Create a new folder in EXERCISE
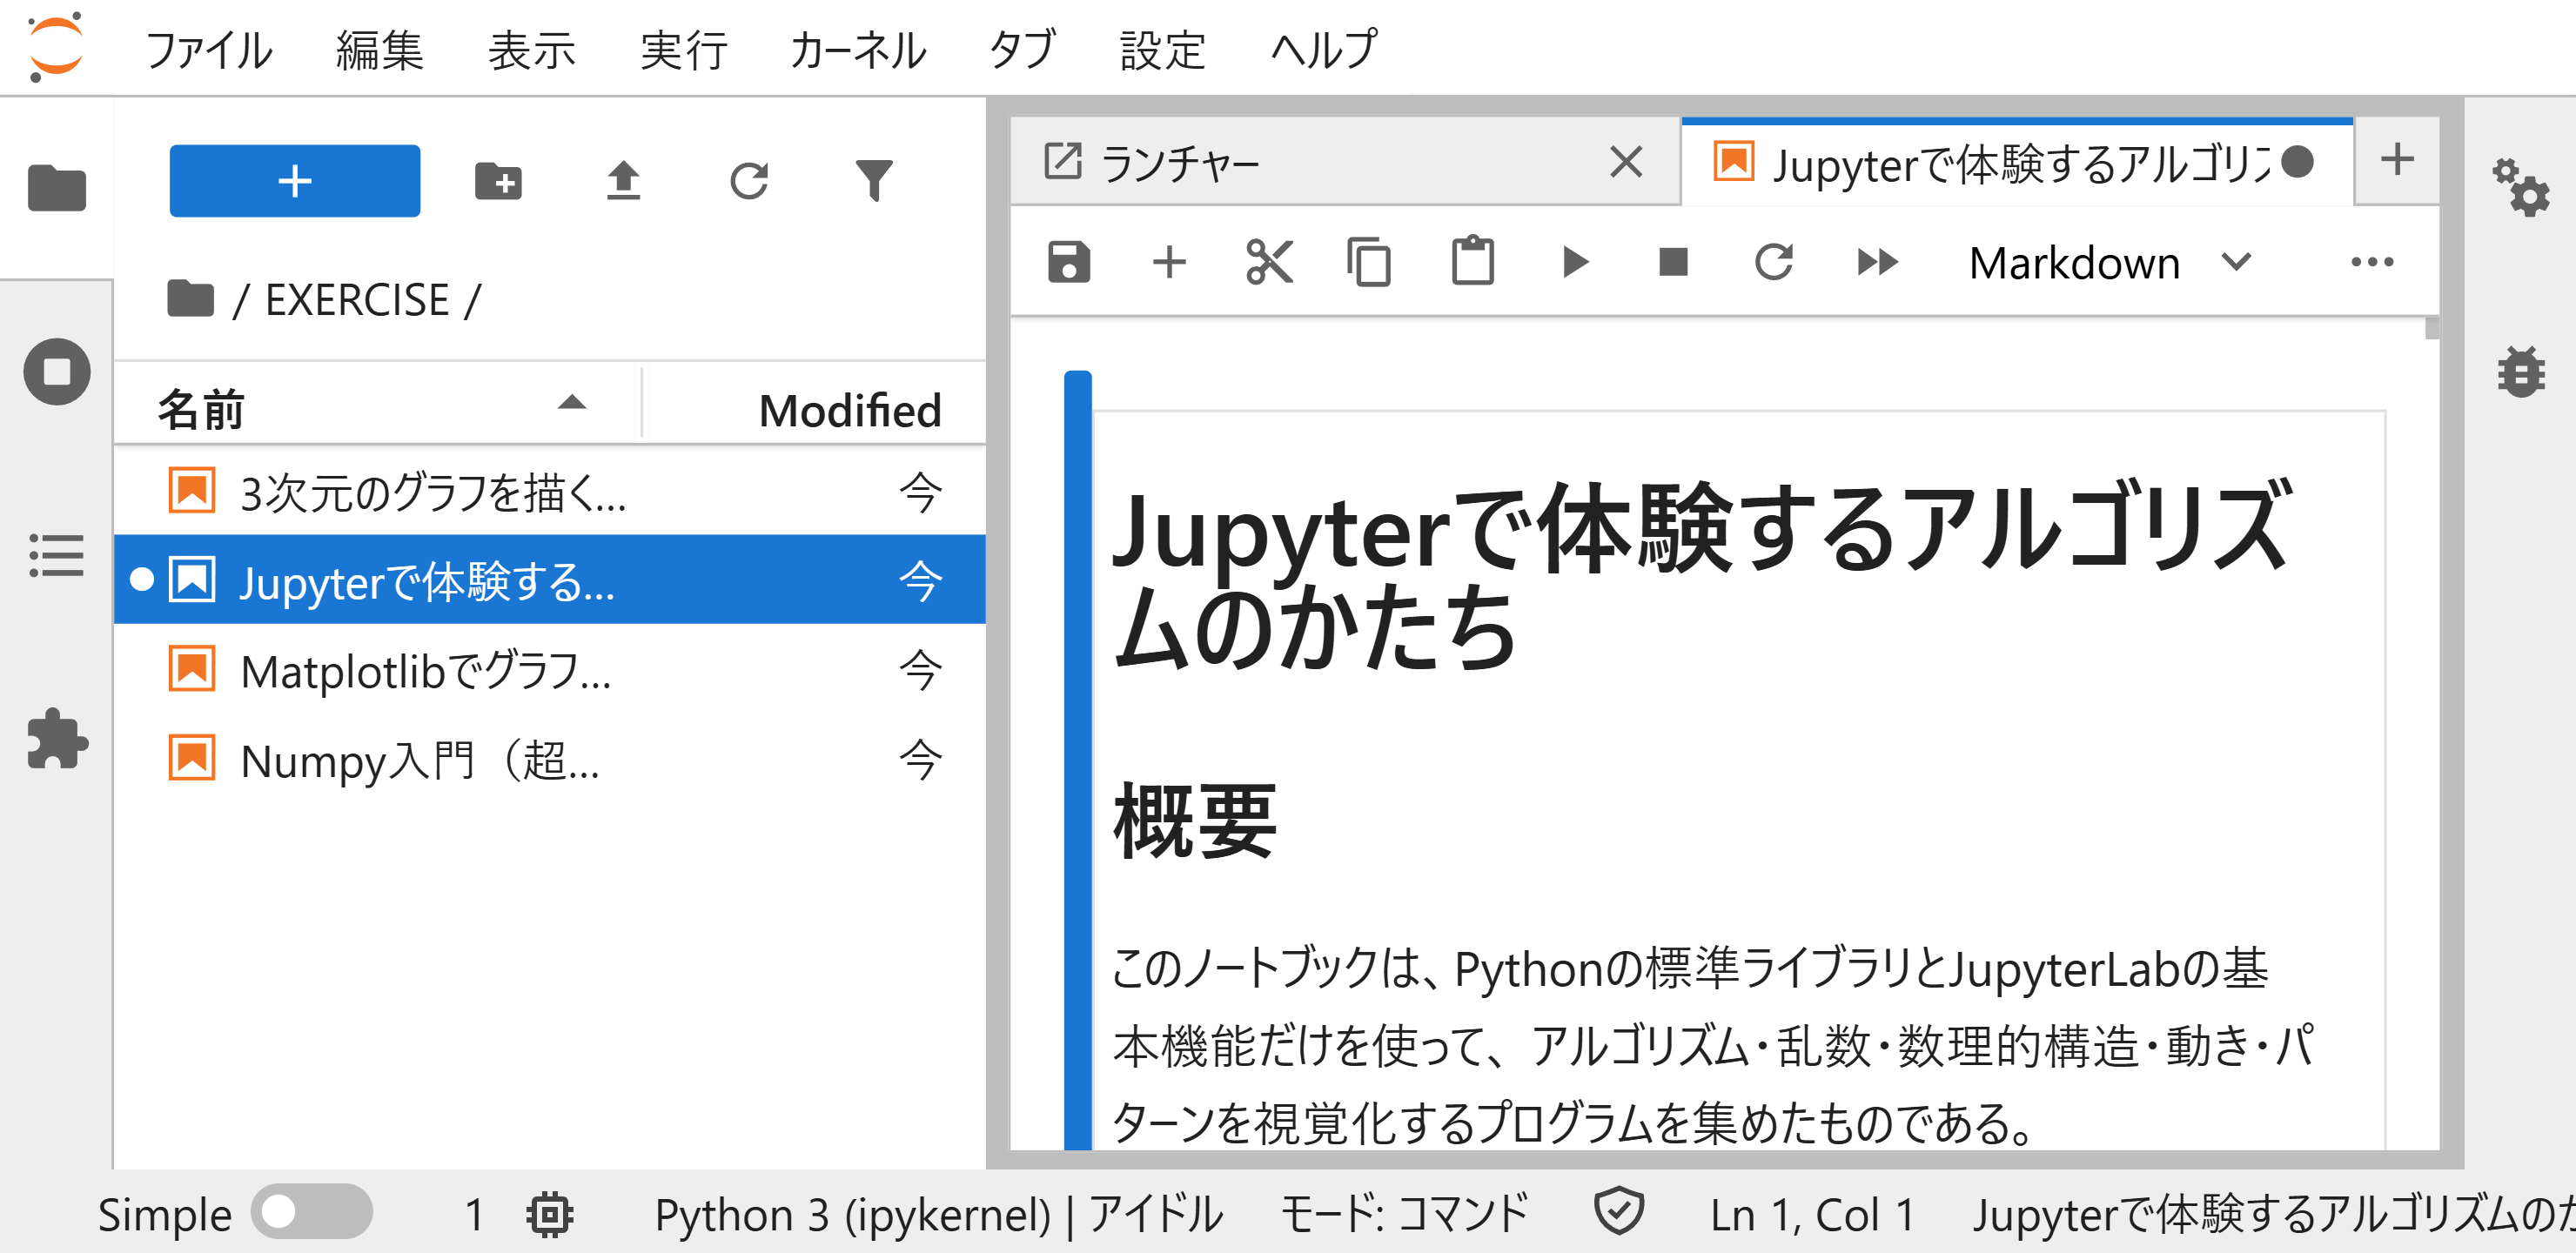The image size is (2576, 1253). 499,181
